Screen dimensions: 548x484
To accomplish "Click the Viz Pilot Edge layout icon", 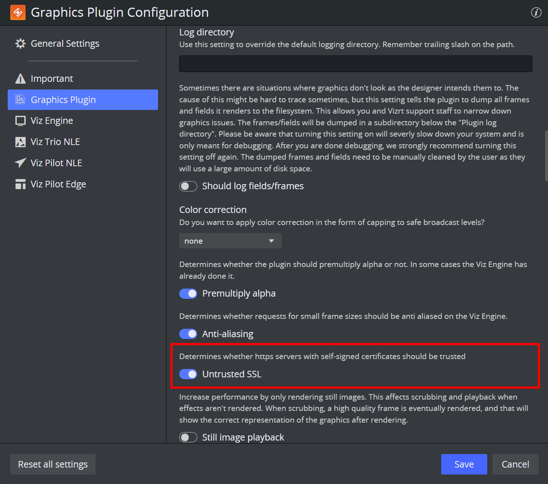I will pyautogui.click(x=20, y=184).
